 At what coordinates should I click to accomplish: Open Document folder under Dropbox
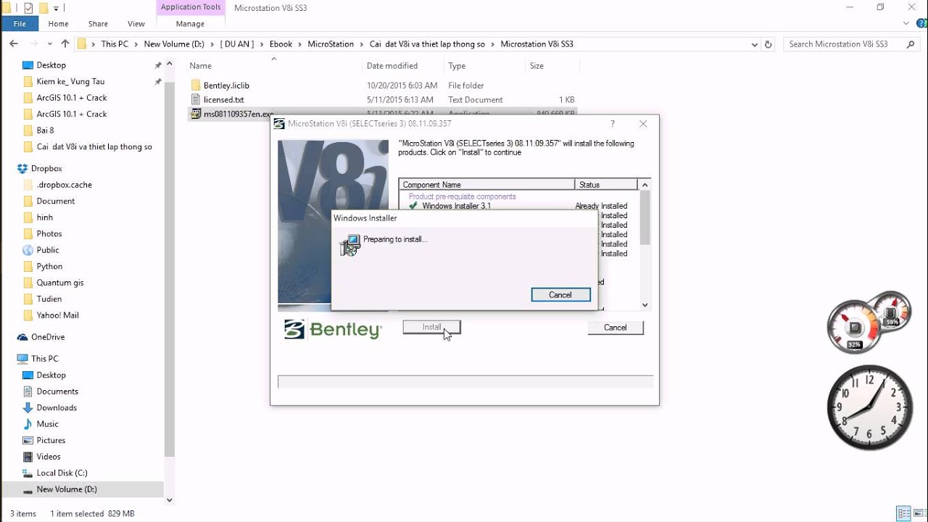[x=56, y=202]
